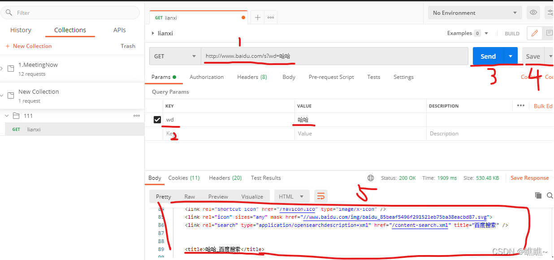Click the 1.MeetingNow collection folder icon
554x260 pixels.
point(11,69)
